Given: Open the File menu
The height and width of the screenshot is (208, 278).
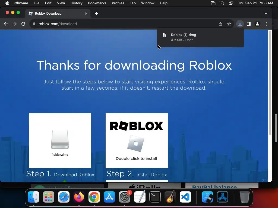Looking at the screenshot, I should [37, 3].
